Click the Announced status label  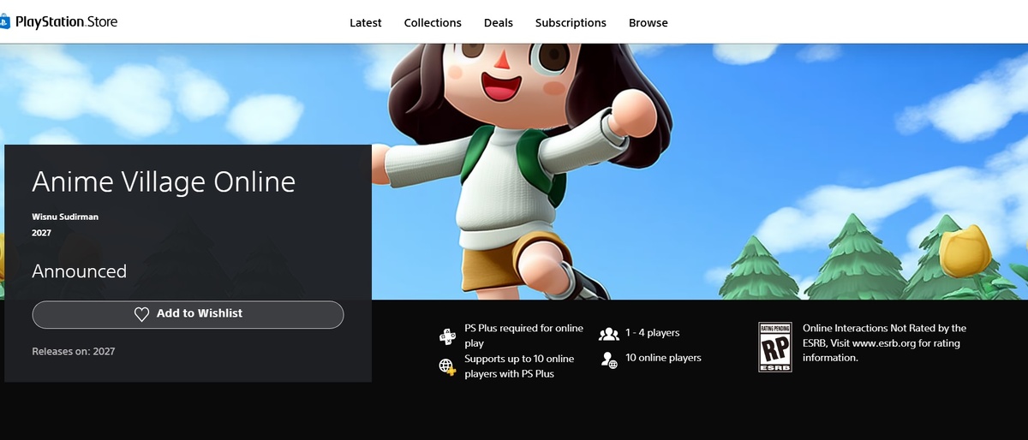(x=80, y=271)
